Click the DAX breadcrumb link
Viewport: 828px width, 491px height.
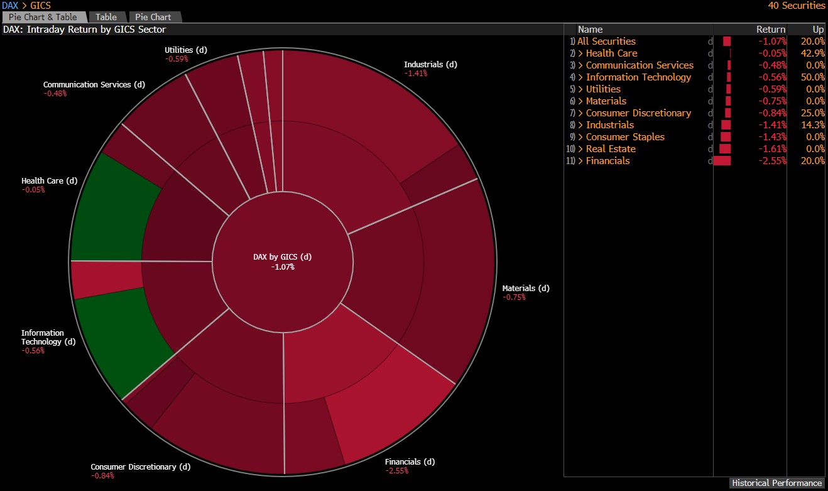point(10,5)
